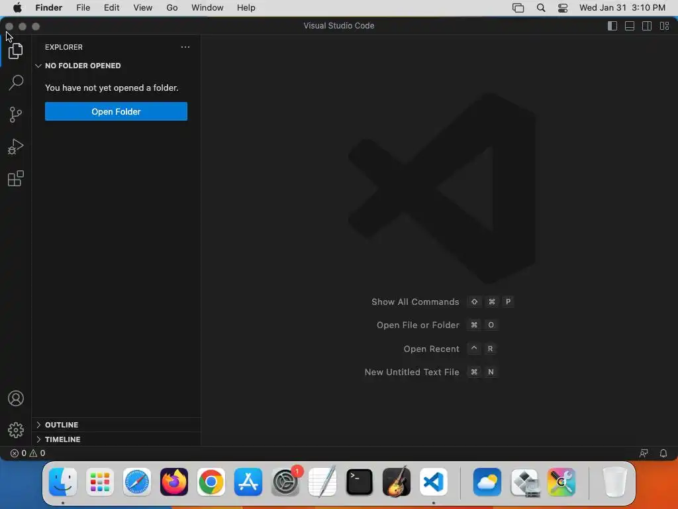Open Finder from the Dock
Viewport: 678px width, 509px height.
point(63,482)
